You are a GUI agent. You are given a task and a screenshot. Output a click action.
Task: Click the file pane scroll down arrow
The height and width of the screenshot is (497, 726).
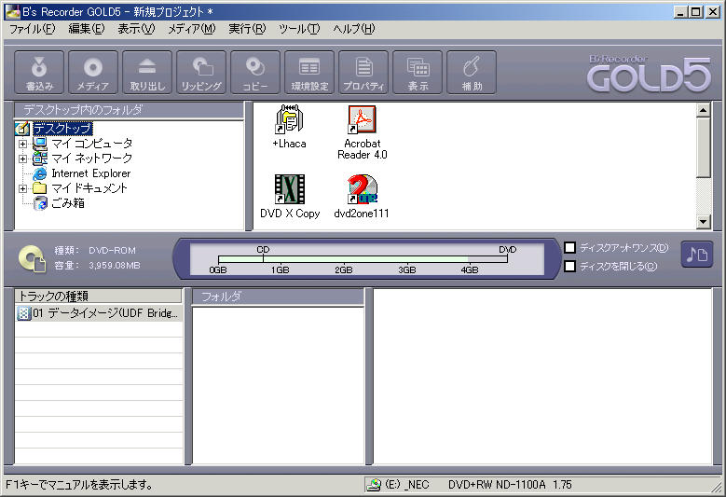click(x=704, y=222)
